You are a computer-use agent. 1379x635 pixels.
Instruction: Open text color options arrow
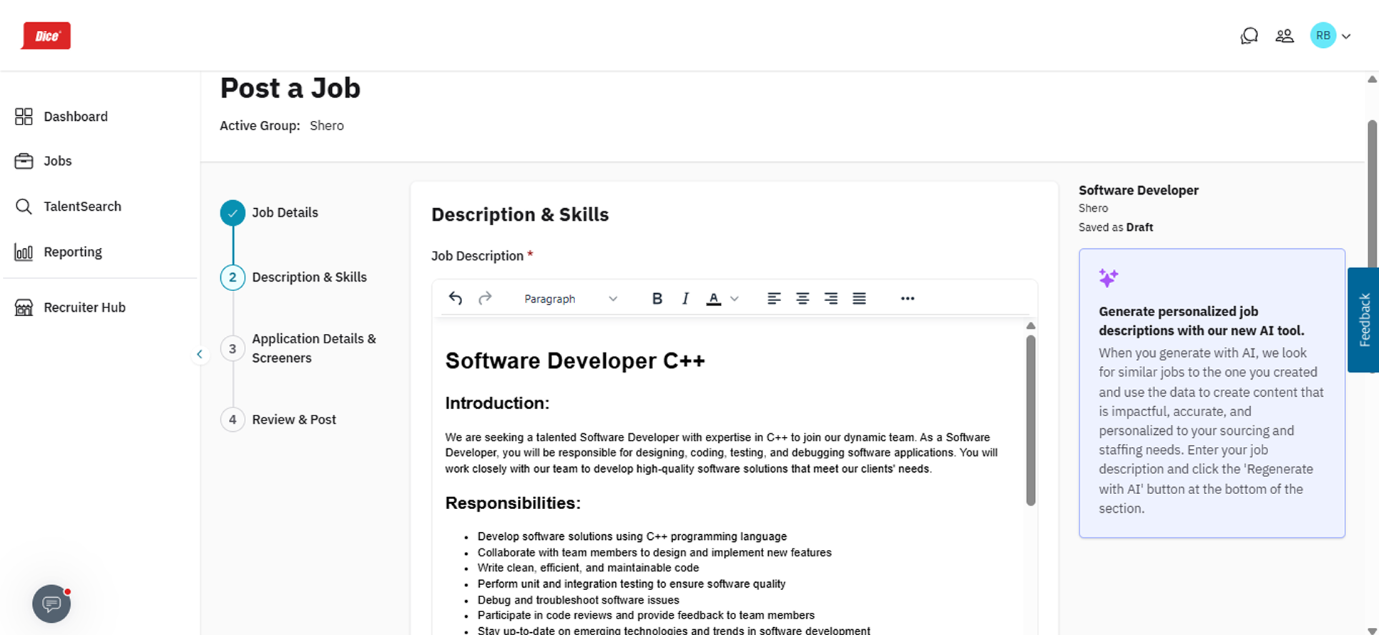[735, 299]
